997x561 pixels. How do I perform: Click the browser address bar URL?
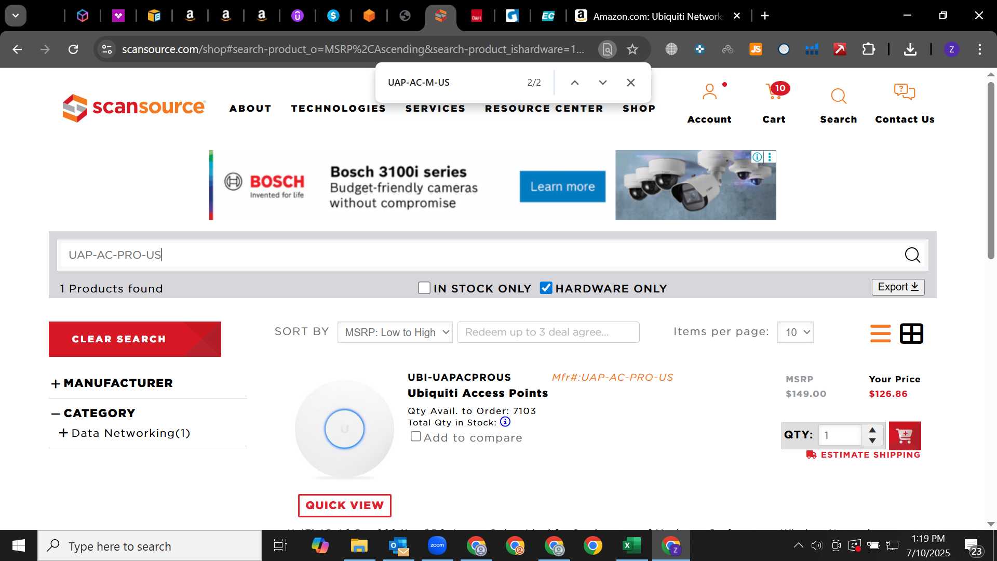(353, 49)
